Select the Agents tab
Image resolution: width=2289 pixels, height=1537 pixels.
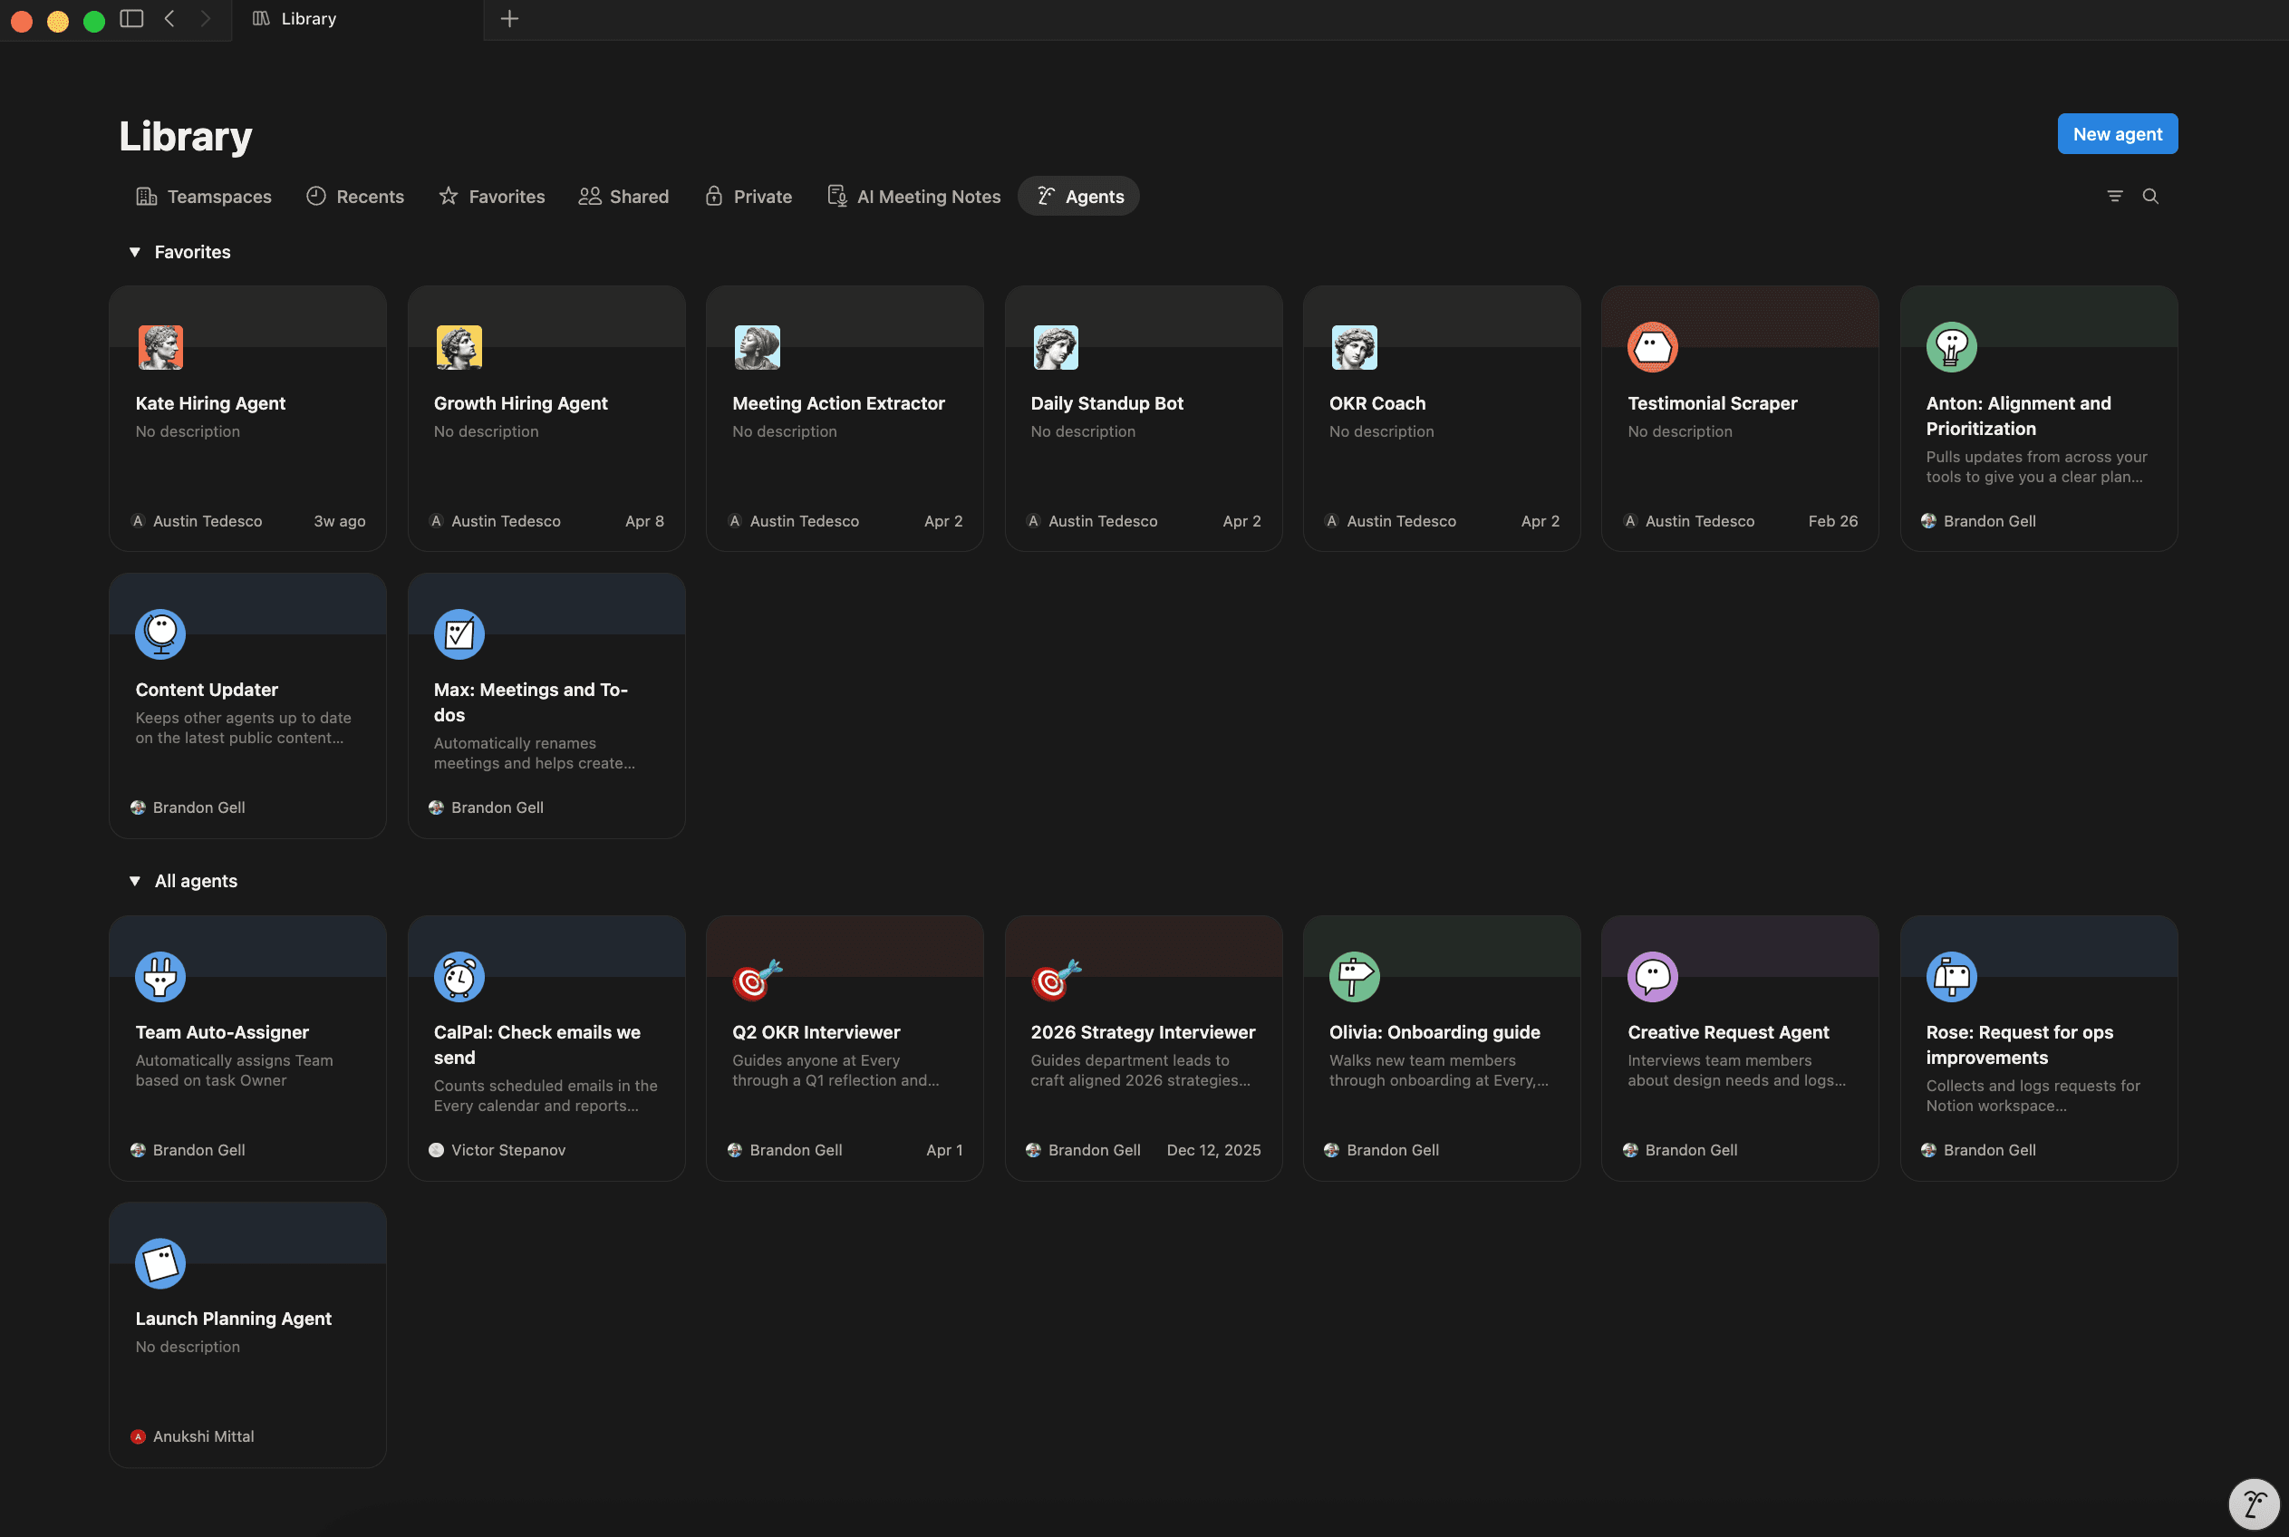coord(1079,196)
